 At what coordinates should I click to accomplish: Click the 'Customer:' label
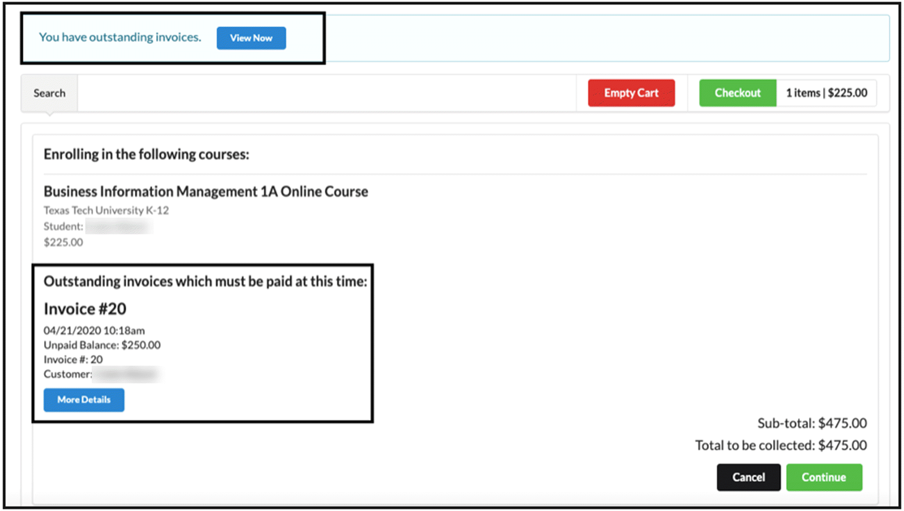(68, 374)
